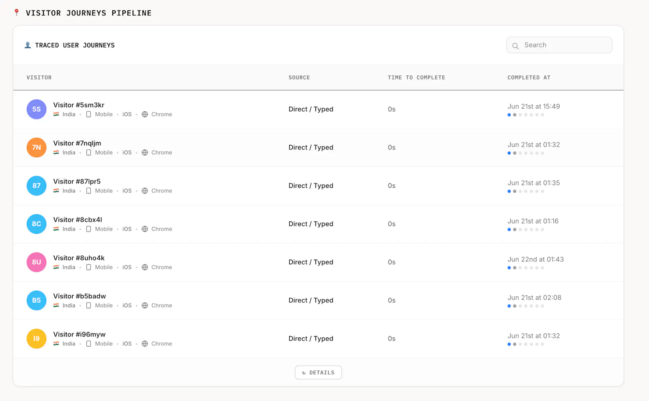The height and width of the screenshot is (401, 649).
Task: Click browser globe icon in Visitor #8cbx4l row
Action: (x=145, y=229)
